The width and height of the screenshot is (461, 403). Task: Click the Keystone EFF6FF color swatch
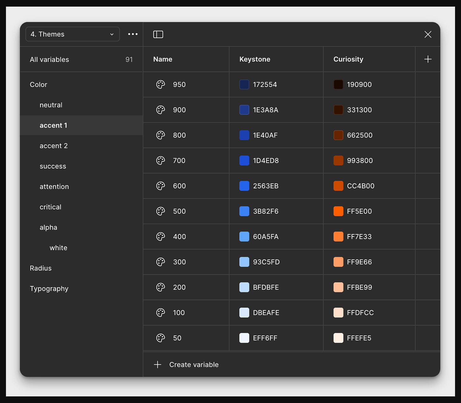click(x=244, y=338)
